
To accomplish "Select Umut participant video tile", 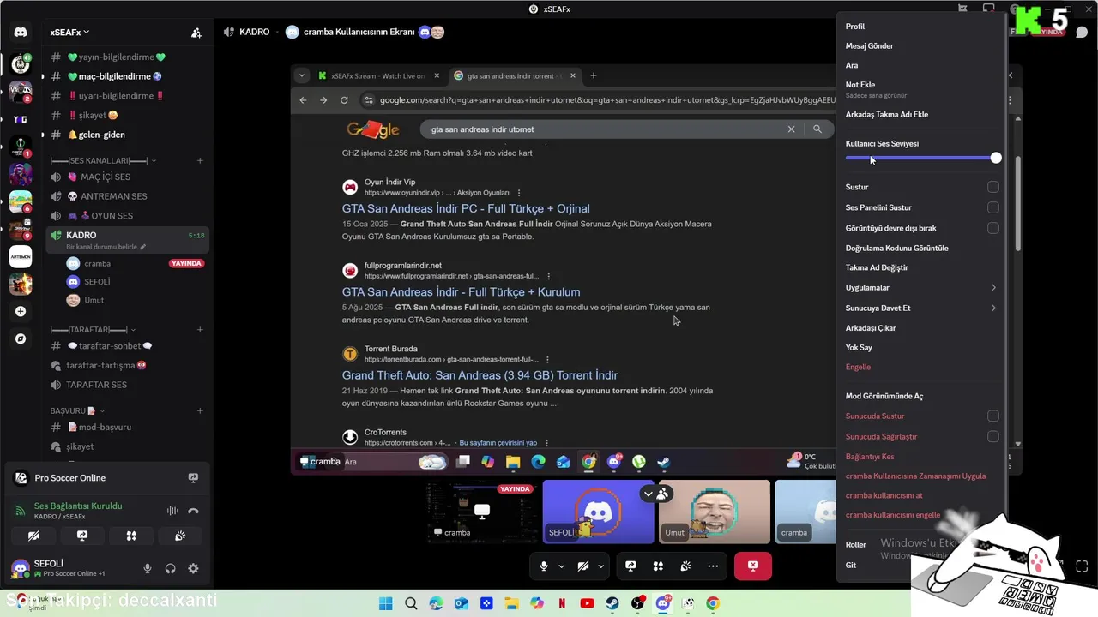I will pos(714,512).
